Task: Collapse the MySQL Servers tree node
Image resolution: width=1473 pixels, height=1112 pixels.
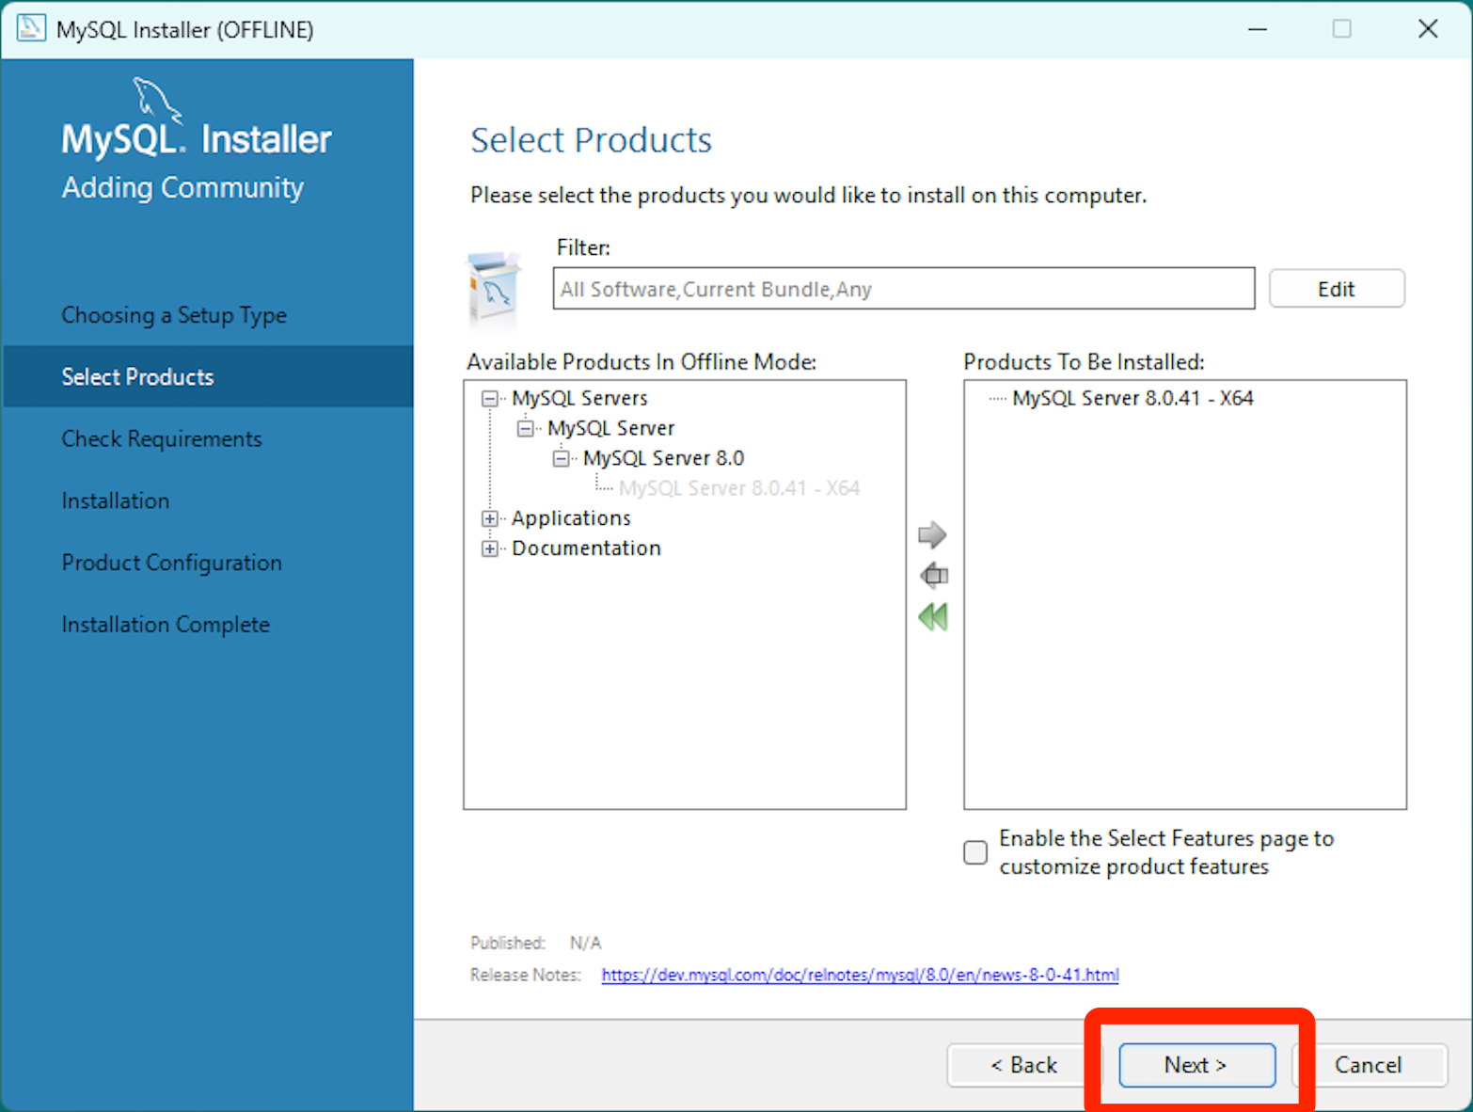Action: 489,398
